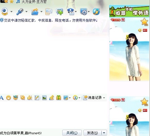The width and height of the screenshot is (150, 136).
Task: Expand the 消息记录 dropdown arrow
Action: (104, 98)
